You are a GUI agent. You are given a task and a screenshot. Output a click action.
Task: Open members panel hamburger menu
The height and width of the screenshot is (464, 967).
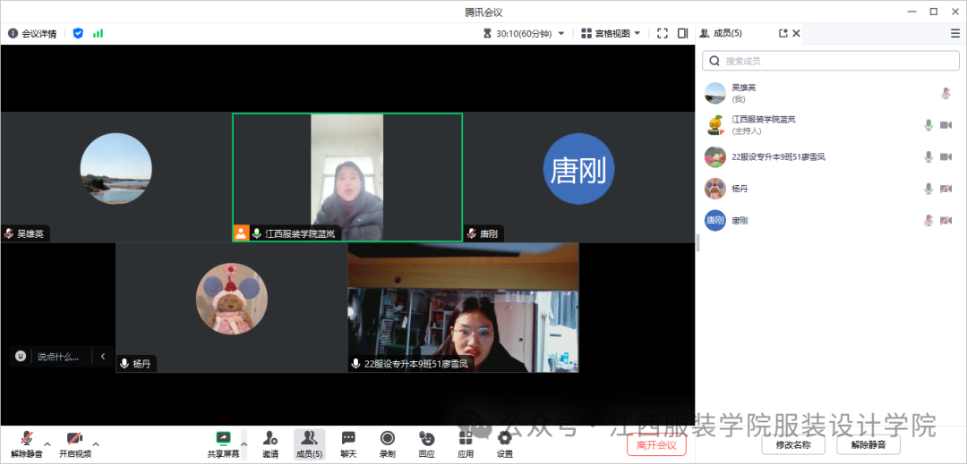(954, 33)
